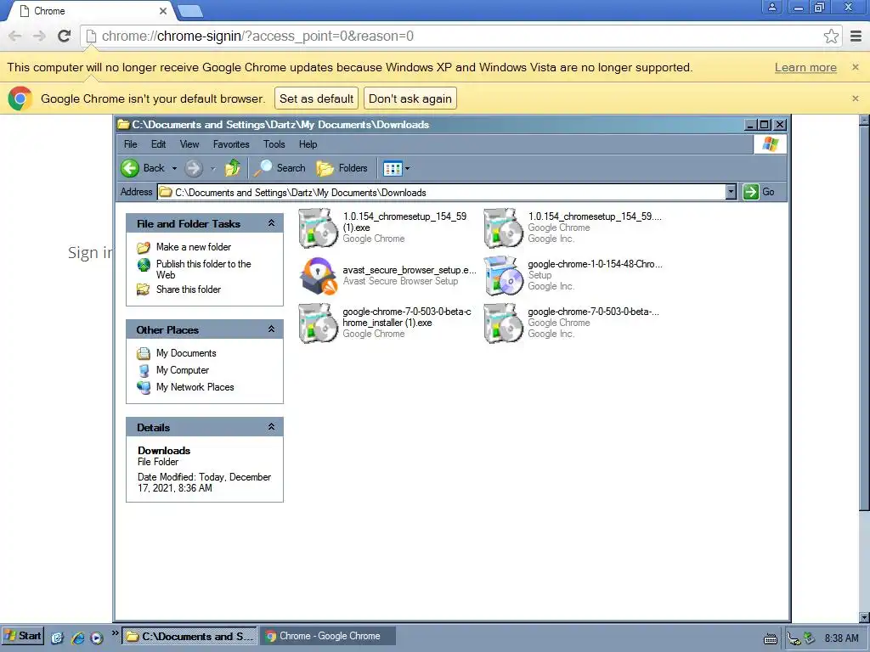
Task: Open the Help menu
Action: [x=308, y=144]
